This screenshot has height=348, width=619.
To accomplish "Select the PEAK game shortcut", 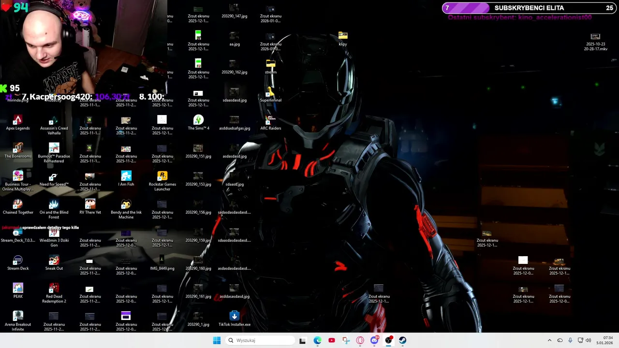I will [x=18, y=291].
